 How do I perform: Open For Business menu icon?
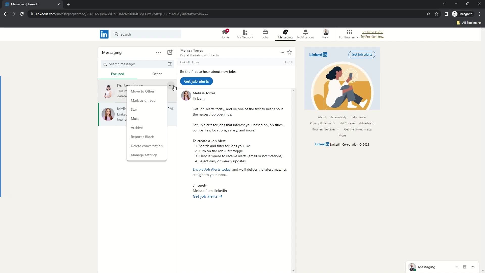[349, 32]
